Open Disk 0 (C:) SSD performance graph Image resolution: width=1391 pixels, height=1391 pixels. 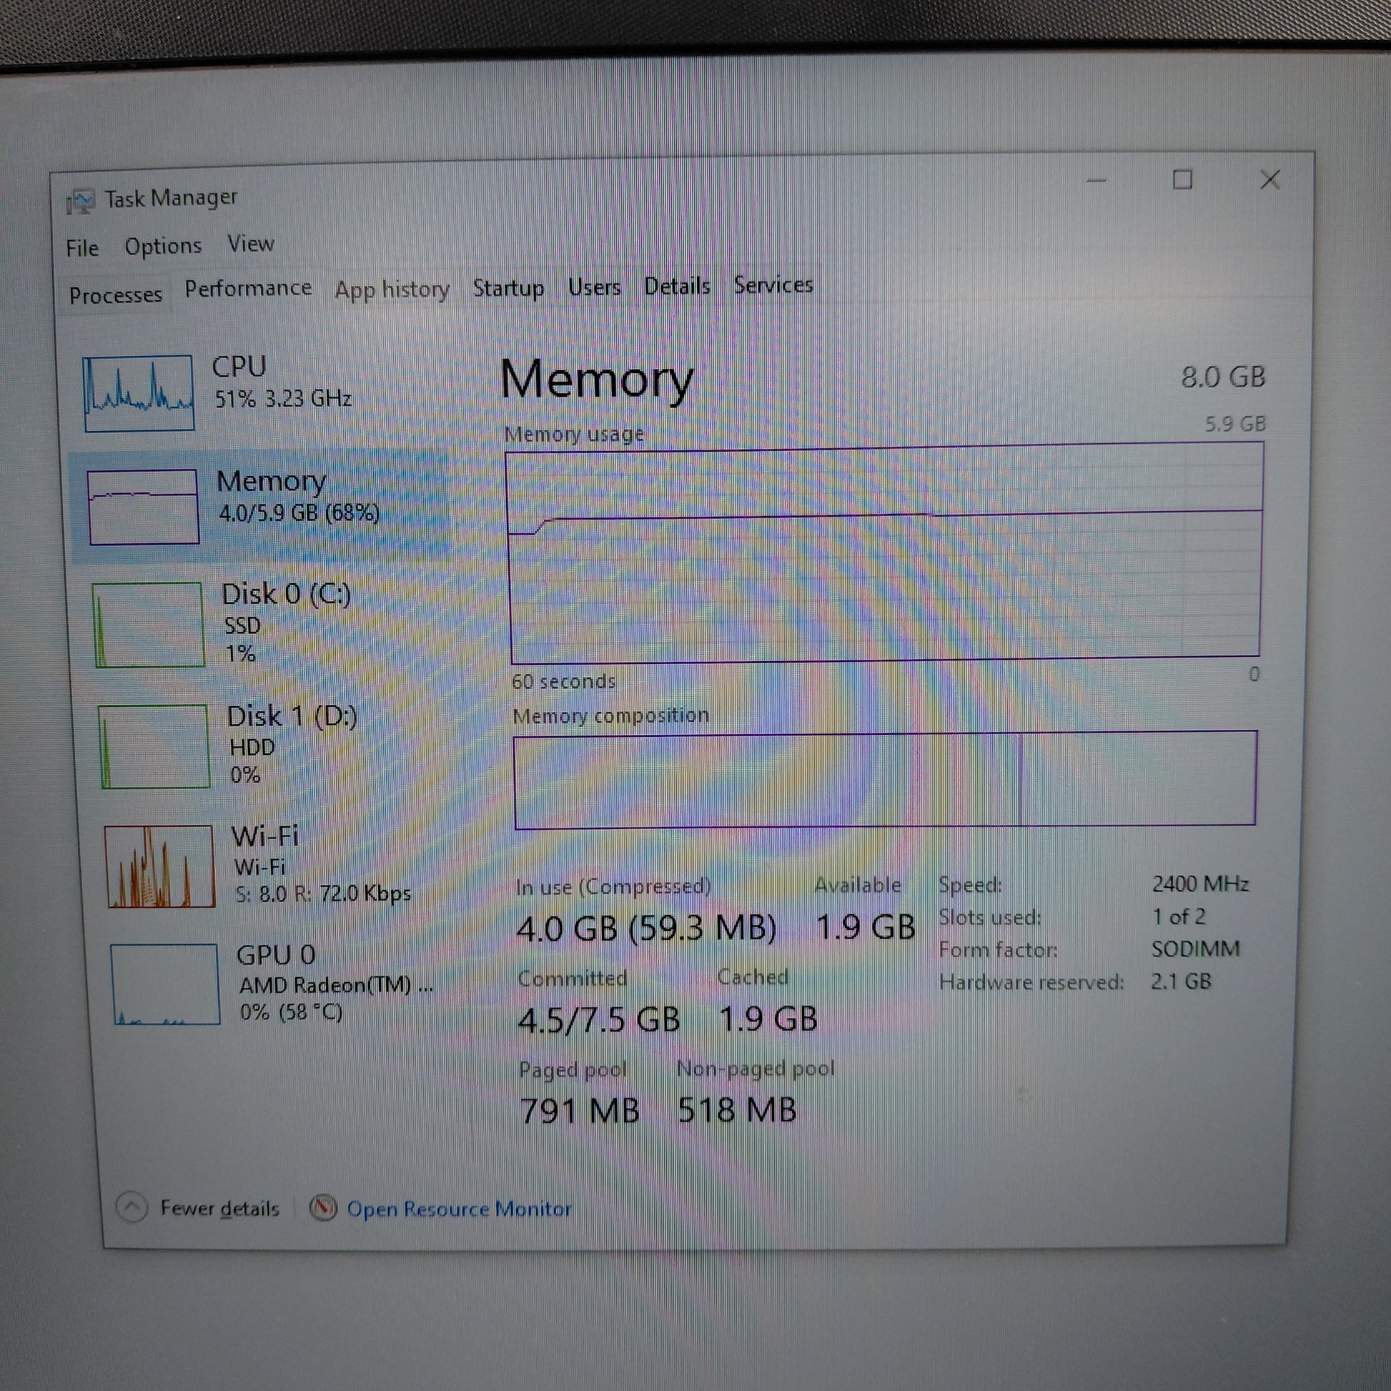(148, 624)
